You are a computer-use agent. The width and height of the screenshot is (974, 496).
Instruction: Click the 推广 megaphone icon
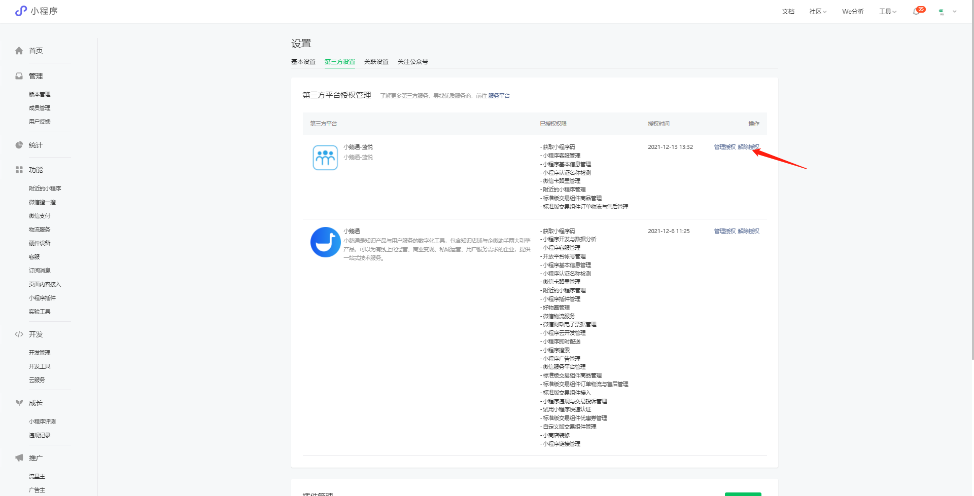point(19,458)
